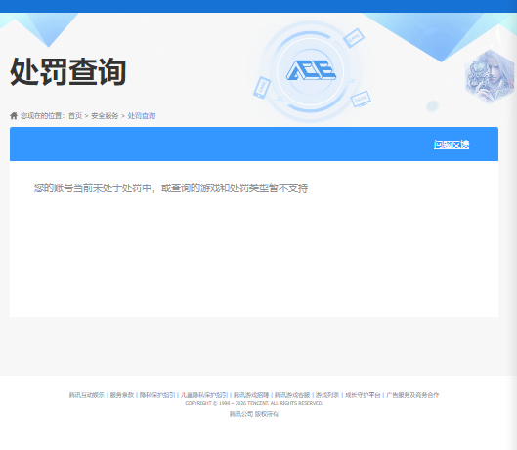Screen dimensions: 517x450
Task: Select the 处罚查询 breadcrumb item
Action: point(142,115)
